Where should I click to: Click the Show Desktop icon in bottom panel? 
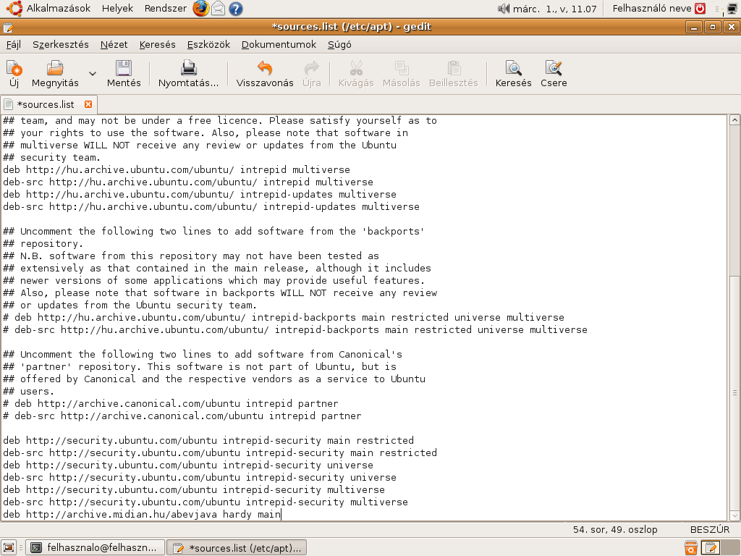(9, 547)
